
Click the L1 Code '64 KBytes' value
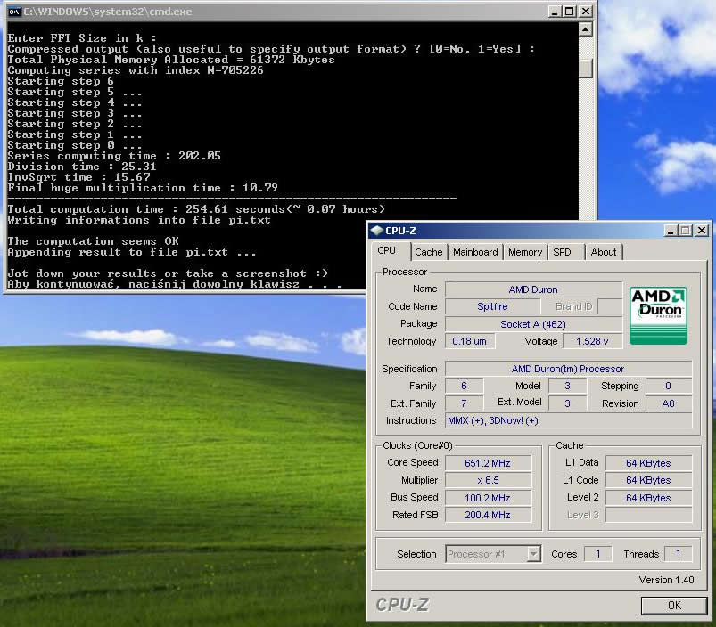click(648, 480)
